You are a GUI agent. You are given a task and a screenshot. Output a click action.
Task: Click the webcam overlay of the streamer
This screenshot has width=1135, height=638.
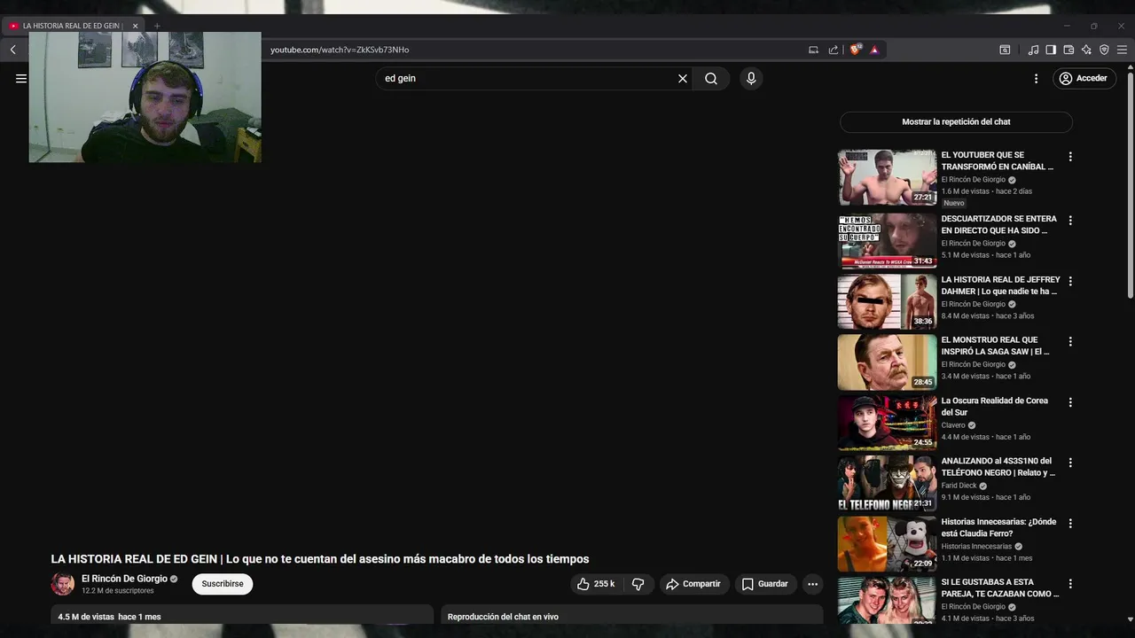point(145,97)
